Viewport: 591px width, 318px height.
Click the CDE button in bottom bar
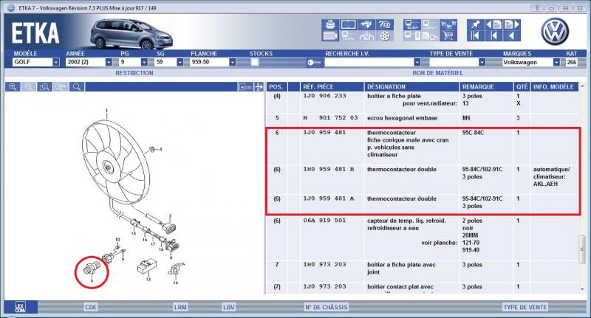91,307
